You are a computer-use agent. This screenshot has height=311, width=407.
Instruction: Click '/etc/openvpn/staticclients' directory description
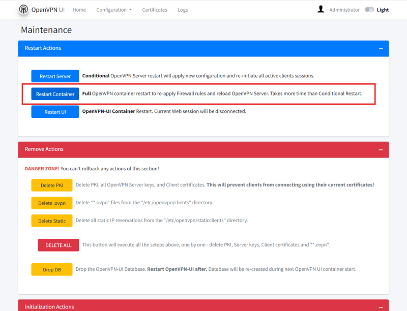162,221
